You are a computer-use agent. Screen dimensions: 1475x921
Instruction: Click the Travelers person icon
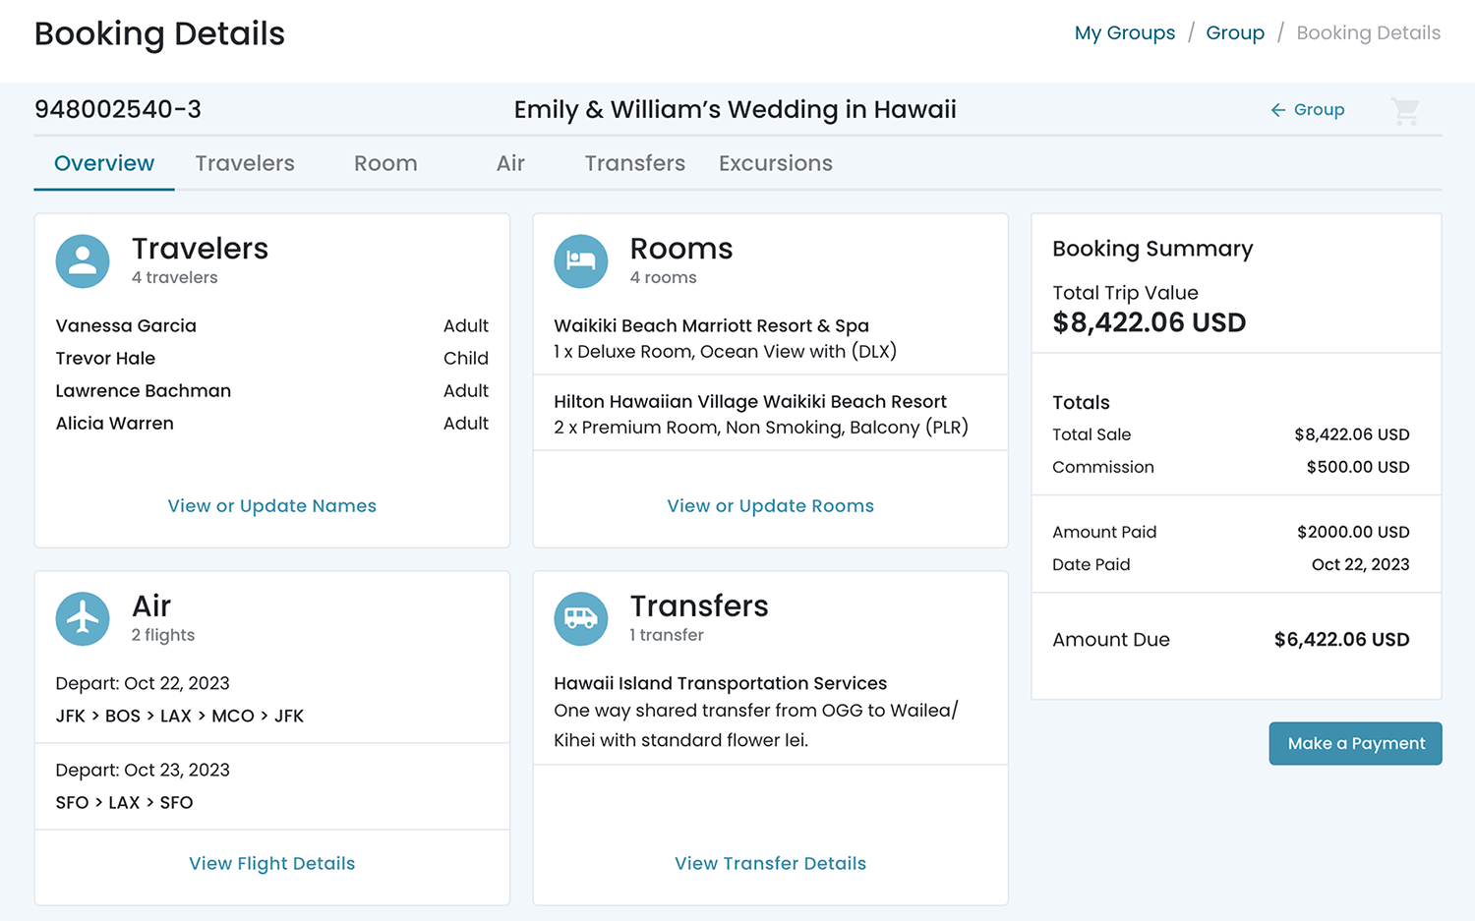pyautogui.click(x=83, y=261)
